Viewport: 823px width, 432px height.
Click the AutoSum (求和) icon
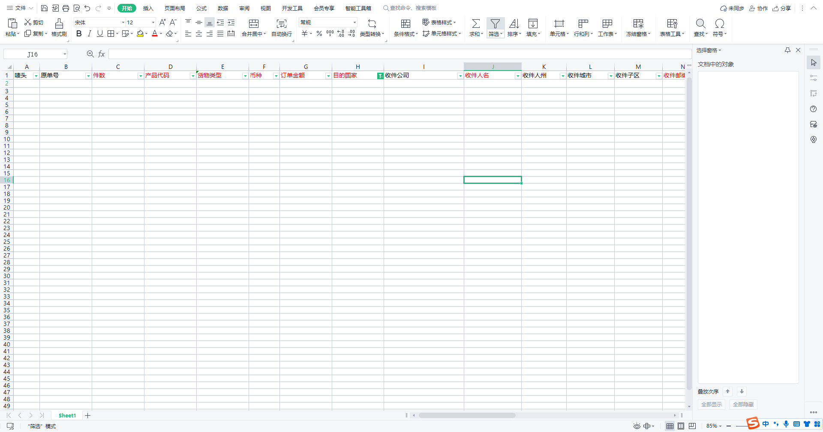tap(475, 24)
